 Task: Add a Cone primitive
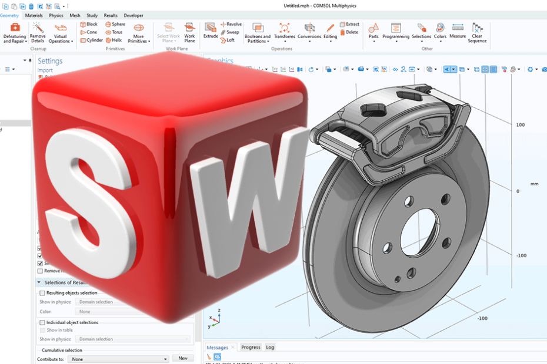pos(89,32)
